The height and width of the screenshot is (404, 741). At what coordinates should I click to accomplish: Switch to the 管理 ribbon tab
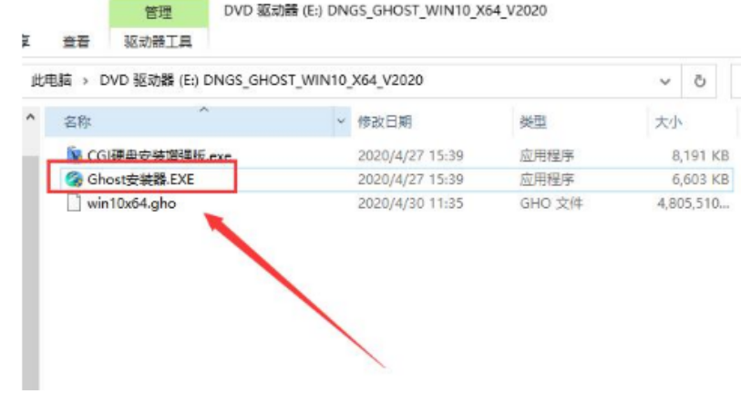(x=159, y=13)
